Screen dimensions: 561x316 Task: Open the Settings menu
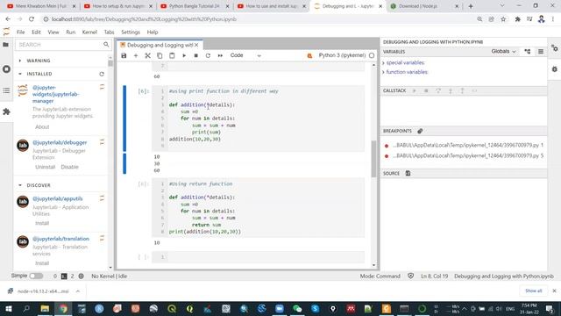click(x=131, y=32)
